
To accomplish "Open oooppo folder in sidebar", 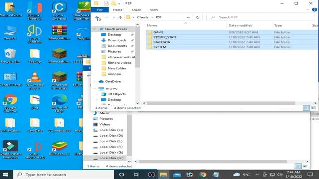I will pos(114,74).
